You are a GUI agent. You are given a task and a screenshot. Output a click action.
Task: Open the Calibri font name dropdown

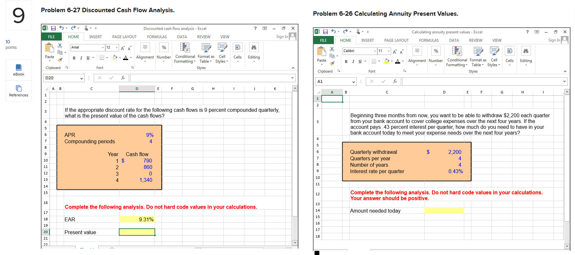pyautogui.click(x=375, y=51)
